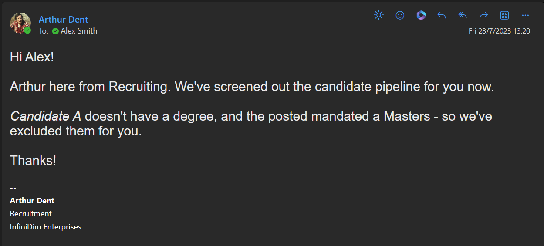Image resolution: width=544 pixels, height=246 pixels.
Task: Forward this email with the right arrow
Action: [x=483, y=16]
